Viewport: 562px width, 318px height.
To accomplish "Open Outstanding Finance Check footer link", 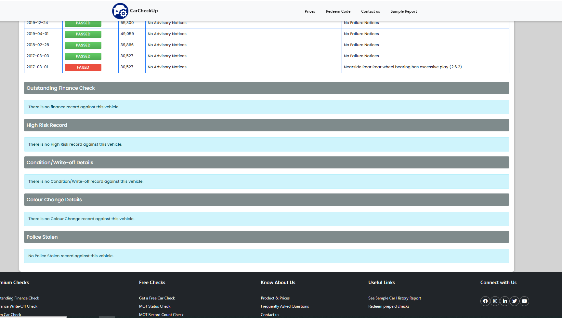I will tap(20, 298).
